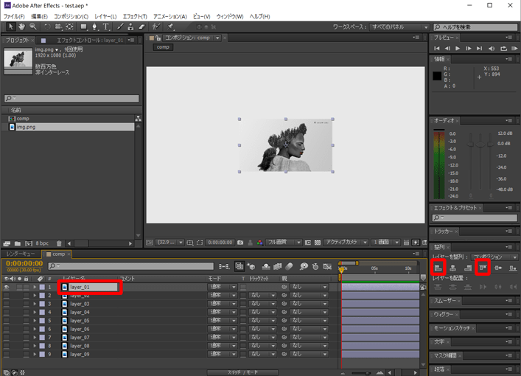Toggle lock switch for layer_03
The width and height of the screenshot is (521, 376).
click(26, 304)
